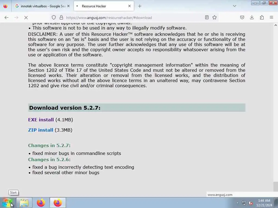
Task: Download the ZIP install link
Action: 41,130
